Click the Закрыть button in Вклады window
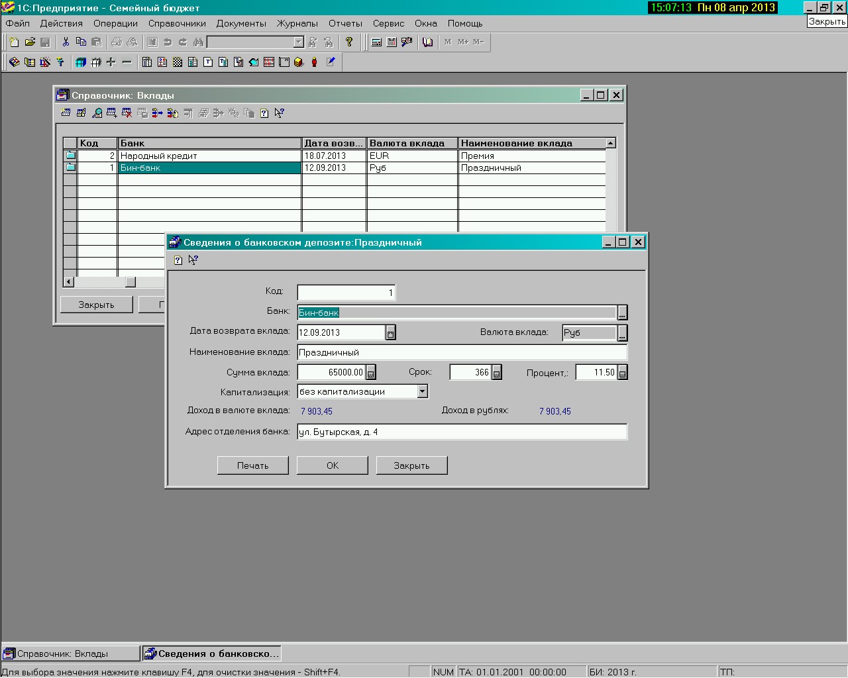 point(97,305)
